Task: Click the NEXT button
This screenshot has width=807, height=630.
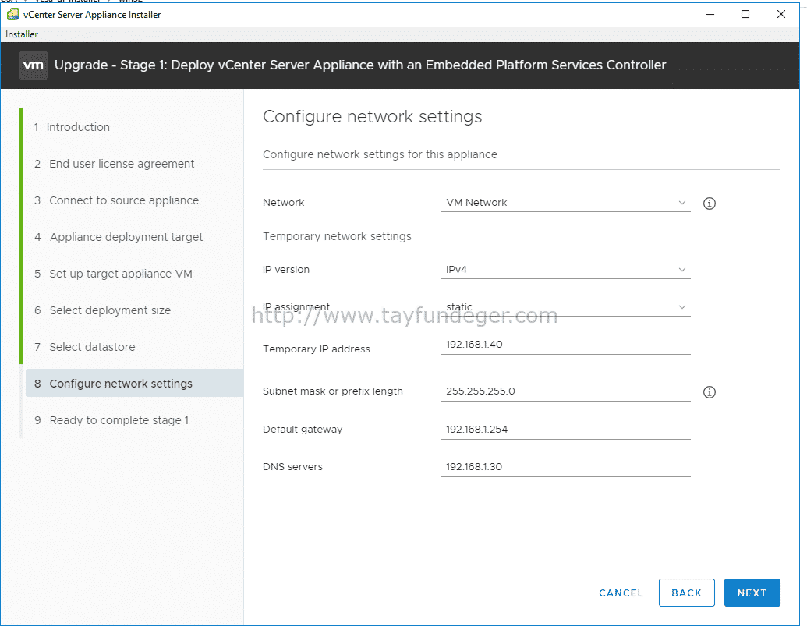Action: [x=752, y=593]
